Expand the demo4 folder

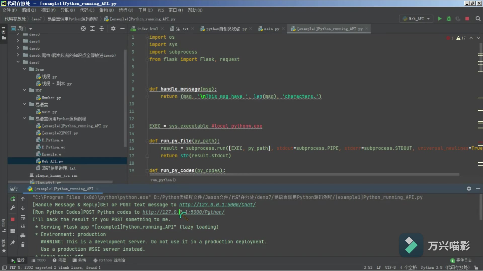point(18,41)
